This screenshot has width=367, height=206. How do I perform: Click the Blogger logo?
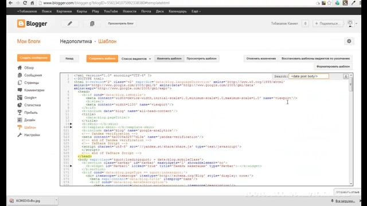(32, 23)
